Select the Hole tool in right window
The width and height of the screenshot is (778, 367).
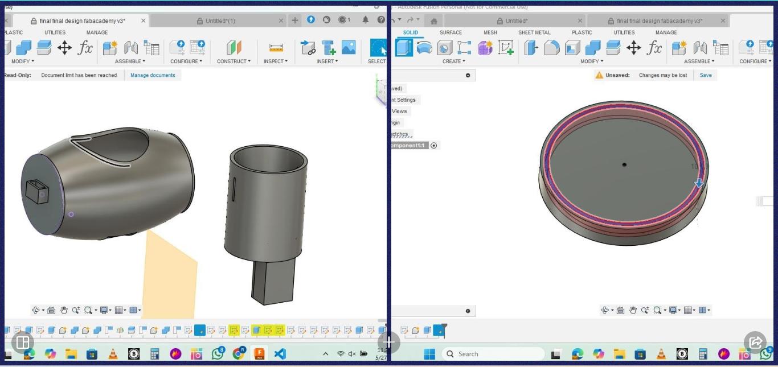[x=445, y=48]
